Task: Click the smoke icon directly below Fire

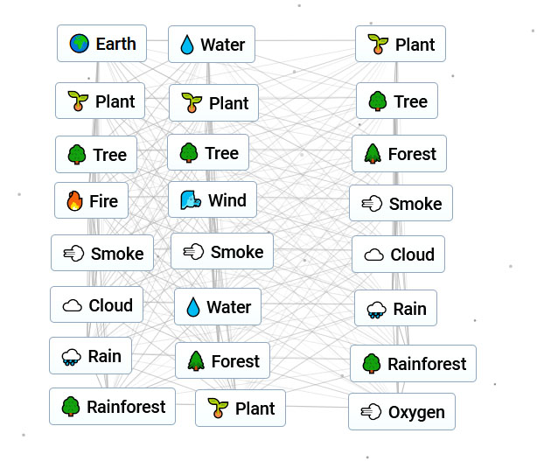Action: click(x=74, y=254)
